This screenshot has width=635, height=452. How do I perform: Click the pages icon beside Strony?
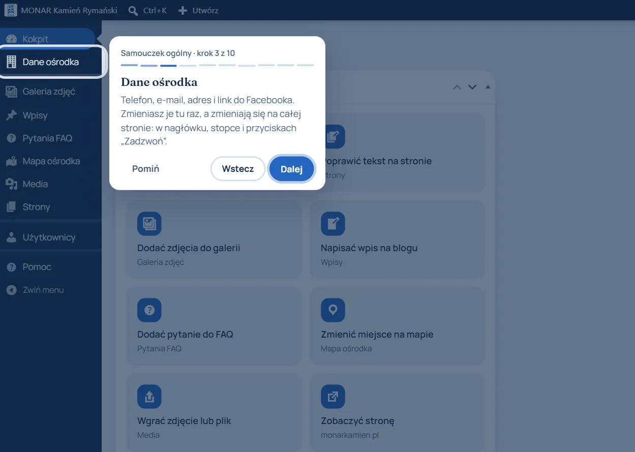[x=11, y=207]
